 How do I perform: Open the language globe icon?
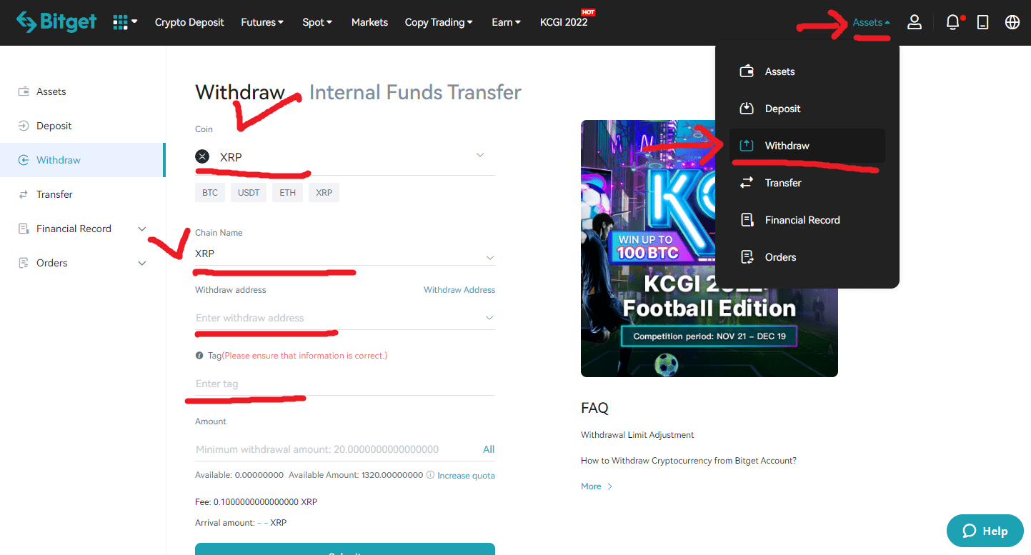(x=1012, y=22)
